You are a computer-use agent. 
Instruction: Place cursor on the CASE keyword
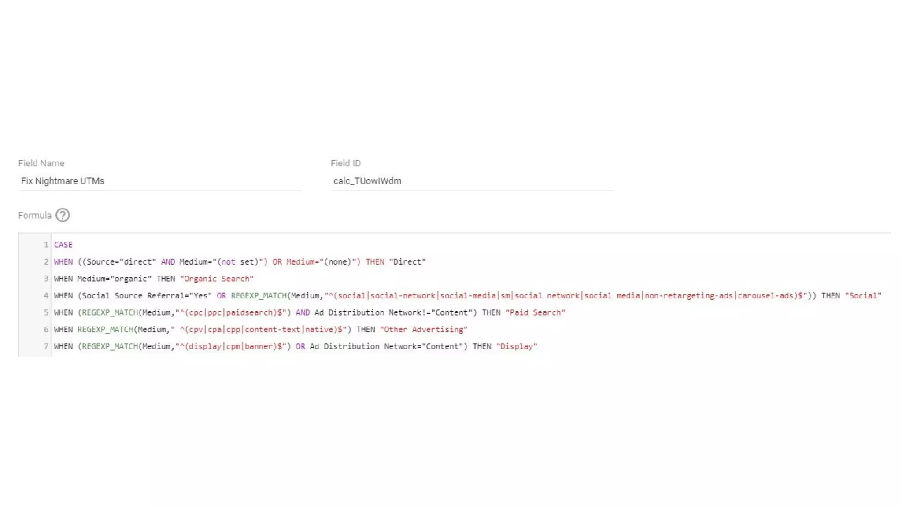(x=63, y=245)
